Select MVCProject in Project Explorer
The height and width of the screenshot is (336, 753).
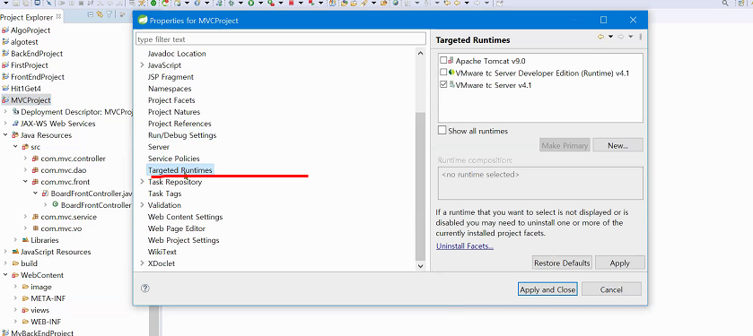pyautogui.click(x=31, y=100)
